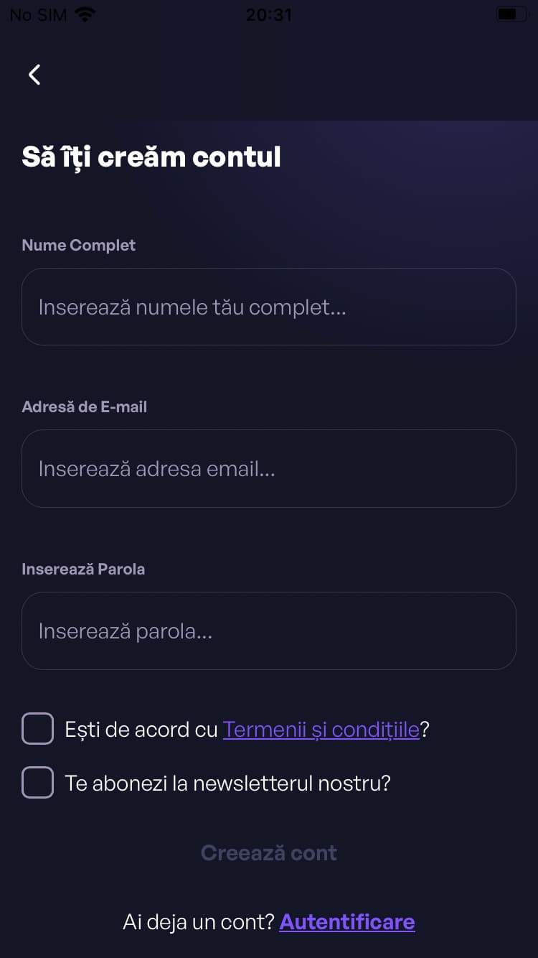Image resolution: width=538 pixels, height=958 pixels.
Task: Tap the No SIM carrier text
Action: [38, 14]
